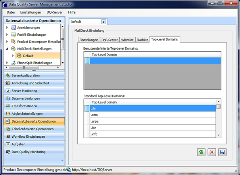Close the Default document tab
The width and height of the screenshot is (240, 175).
[x=104, y=22]
